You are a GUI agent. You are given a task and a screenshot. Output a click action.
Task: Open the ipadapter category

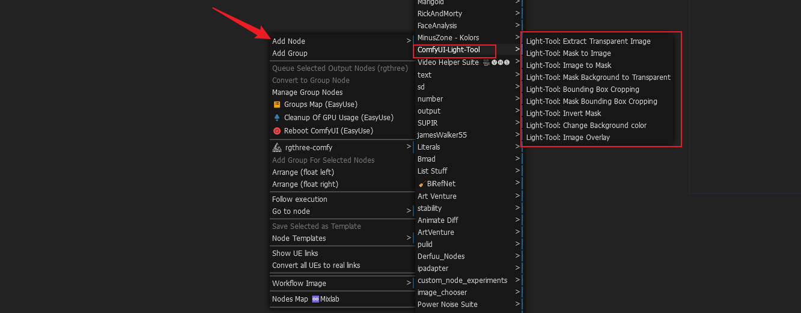click(x=468, y=269)
